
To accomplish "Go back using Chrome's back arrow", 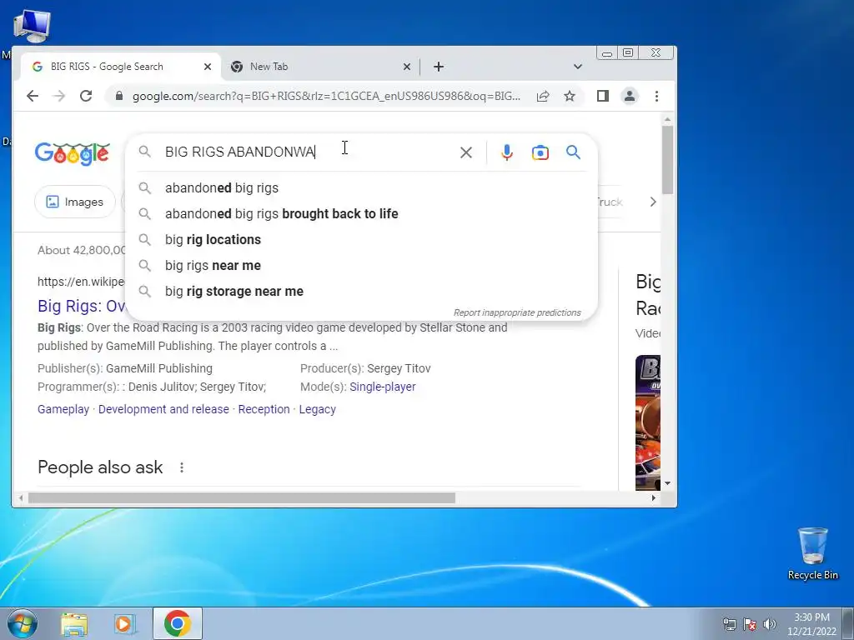I will 33,97.
